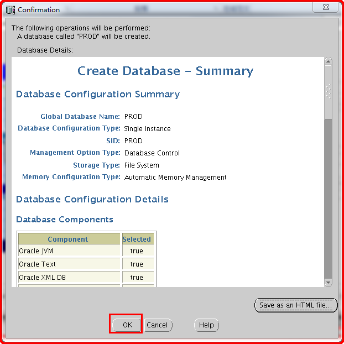Click the Cancel button

pos(157,325)
